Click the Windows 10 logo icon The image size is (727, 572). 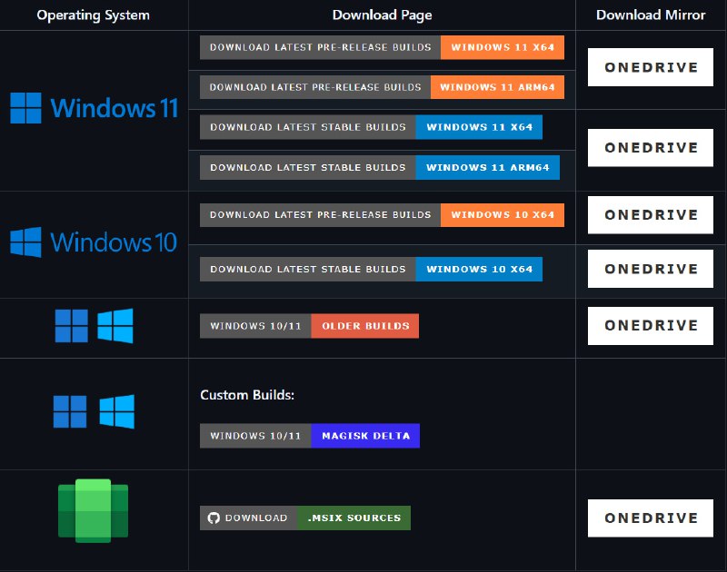[27, 242]
